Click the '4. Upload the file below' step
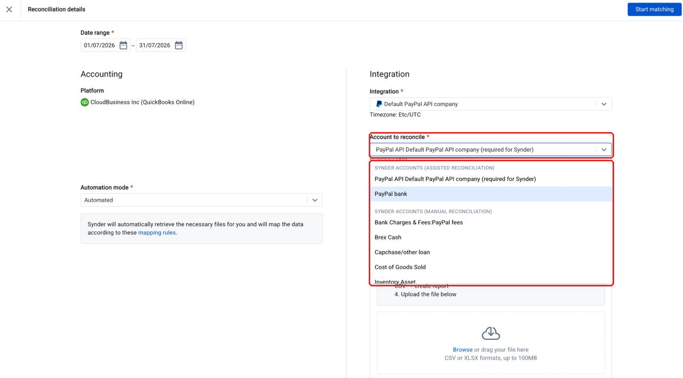 (425, 294)
